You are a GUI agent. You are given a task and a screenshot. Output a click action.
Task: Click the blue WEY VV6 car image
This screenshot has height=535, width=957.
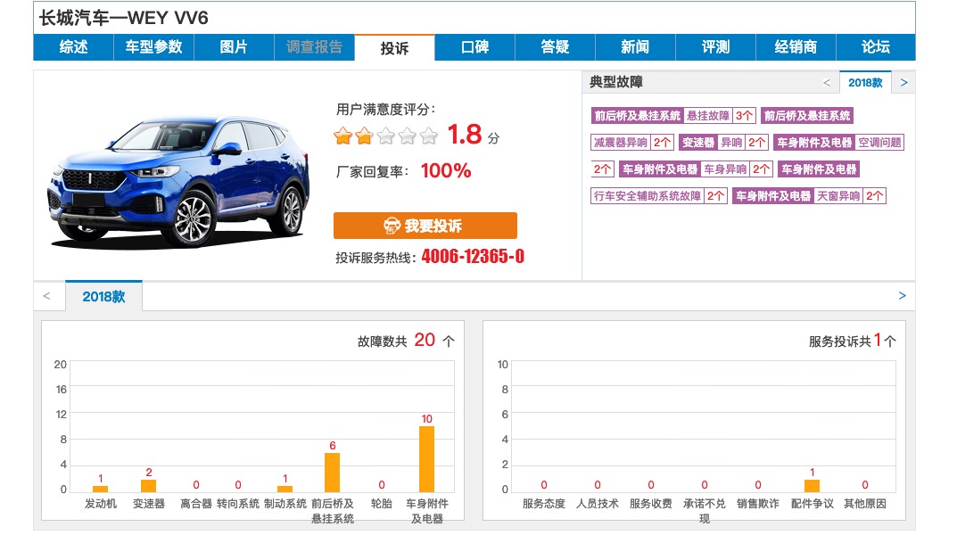point(178,183)
